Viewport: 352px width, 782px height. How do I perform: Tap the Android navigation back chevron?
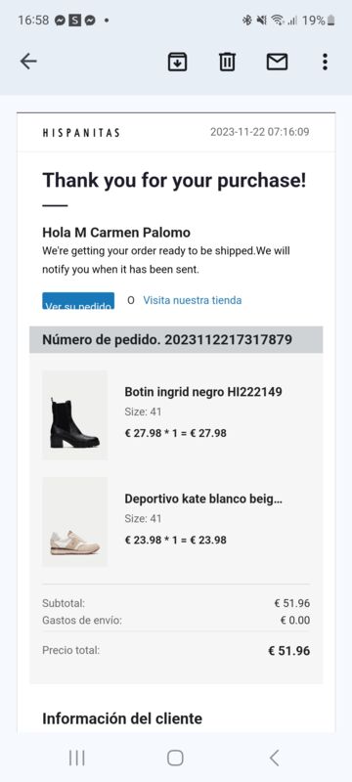[274, 758]
